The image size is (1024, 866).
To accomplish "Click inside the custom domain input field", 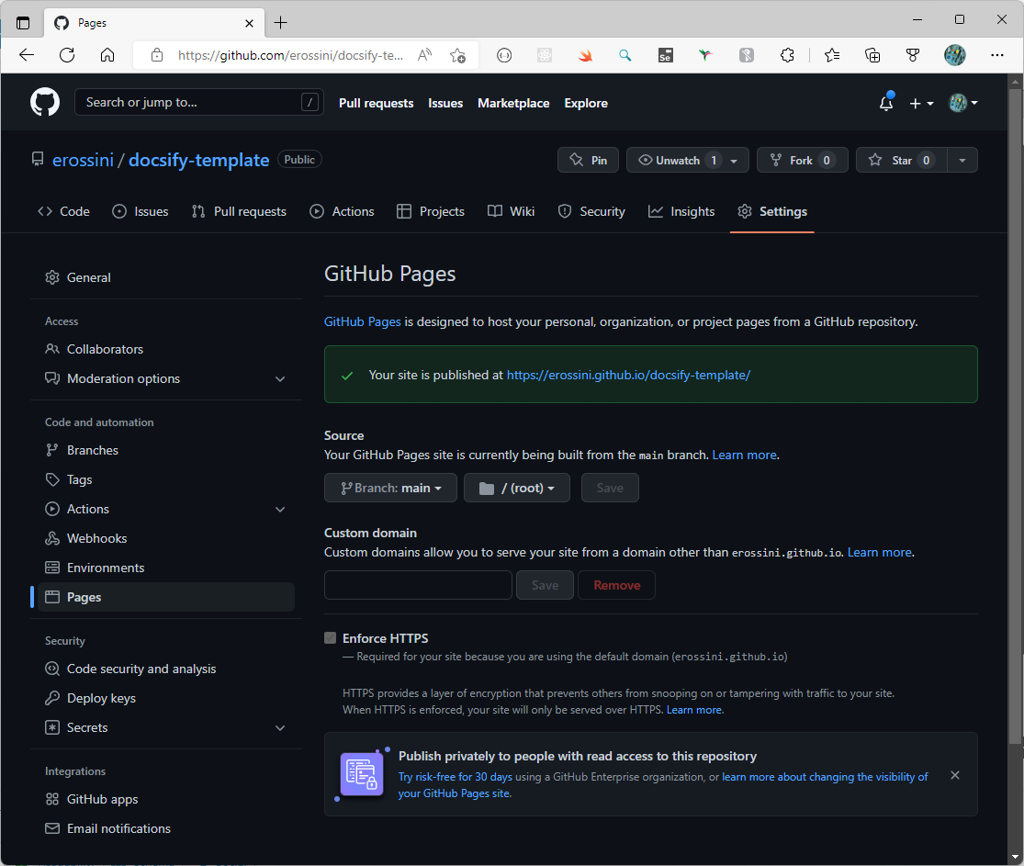I will (418, 585).
